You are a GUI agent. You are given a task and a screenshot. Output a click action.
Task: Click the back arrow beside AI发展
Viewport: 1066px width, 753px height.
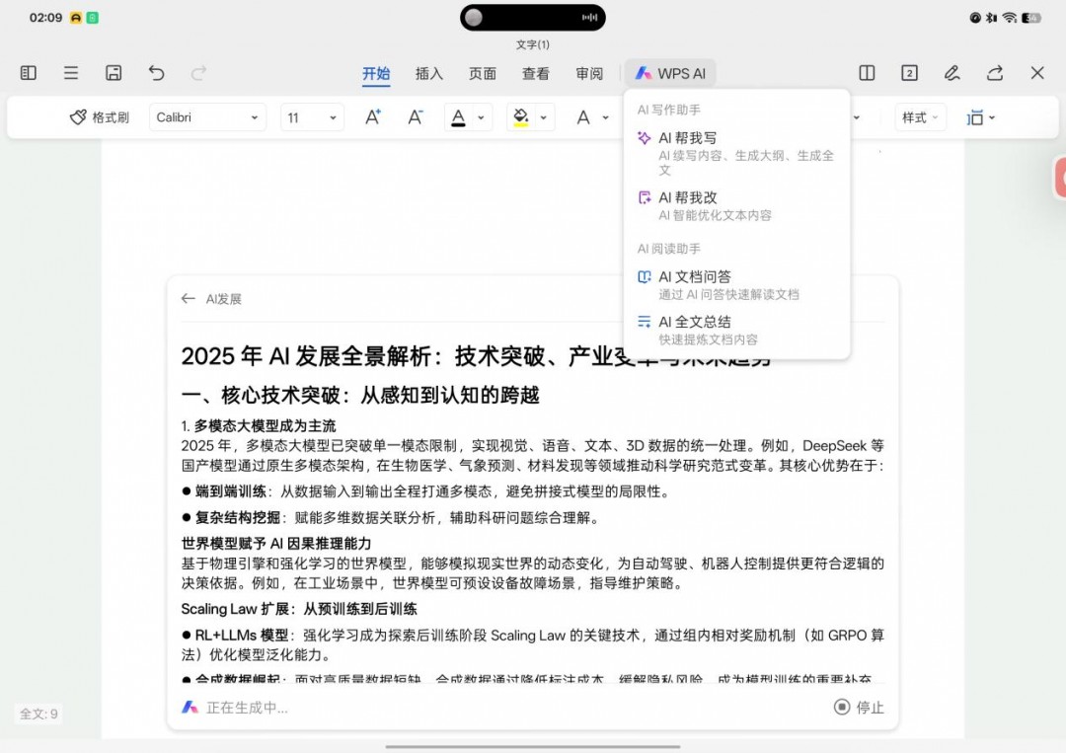pyautogui.click(x=188, y=299)
